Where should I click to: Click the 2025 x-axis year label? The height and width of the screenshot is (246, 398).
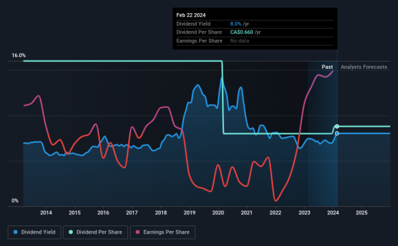tap(362, 212)
